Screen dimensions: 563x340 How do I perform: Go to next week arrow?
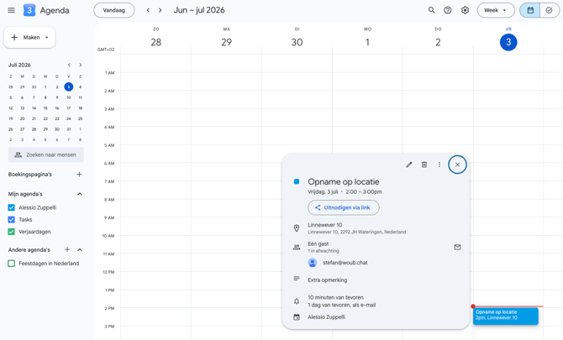click(x=160, y=10)
